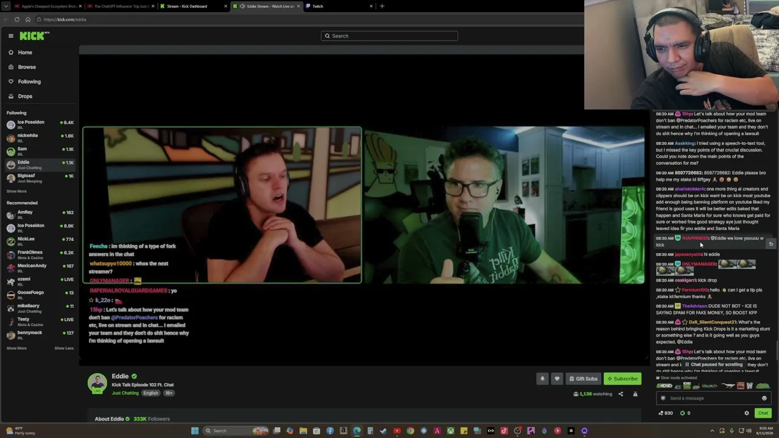Expand Following list with Show more

tap(16, 191)
